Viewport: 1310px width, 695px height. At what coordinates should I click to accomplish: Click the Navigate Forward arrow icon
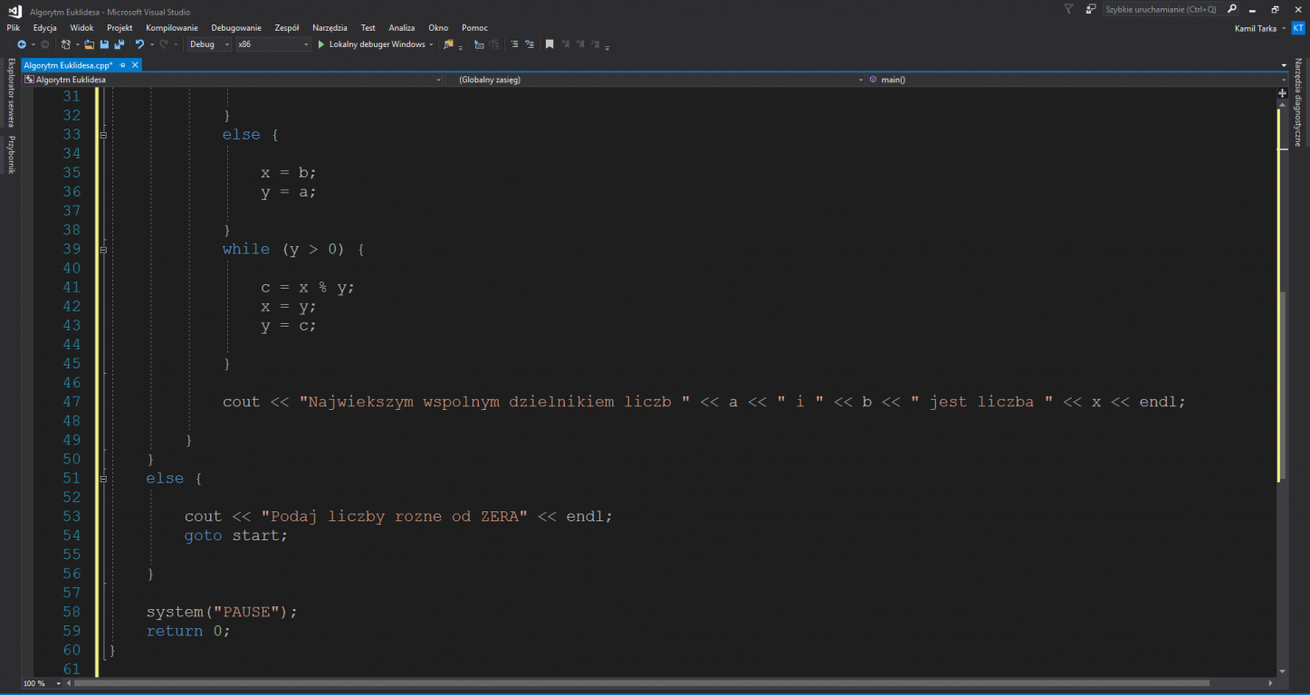(44, 44)
